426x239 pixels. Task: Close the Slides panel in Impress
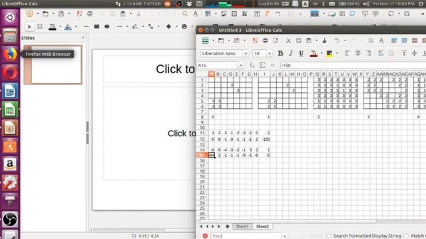tap(83, 38)
